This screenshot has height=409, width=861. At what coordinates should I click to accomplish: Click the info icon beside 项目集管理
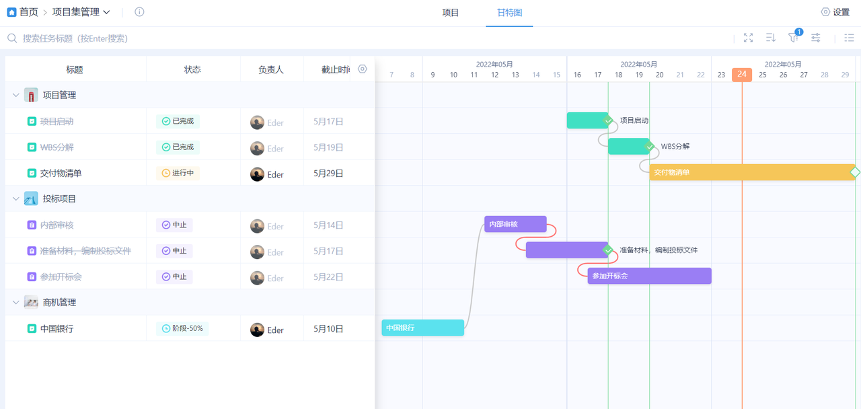click(x=139, y=12)
